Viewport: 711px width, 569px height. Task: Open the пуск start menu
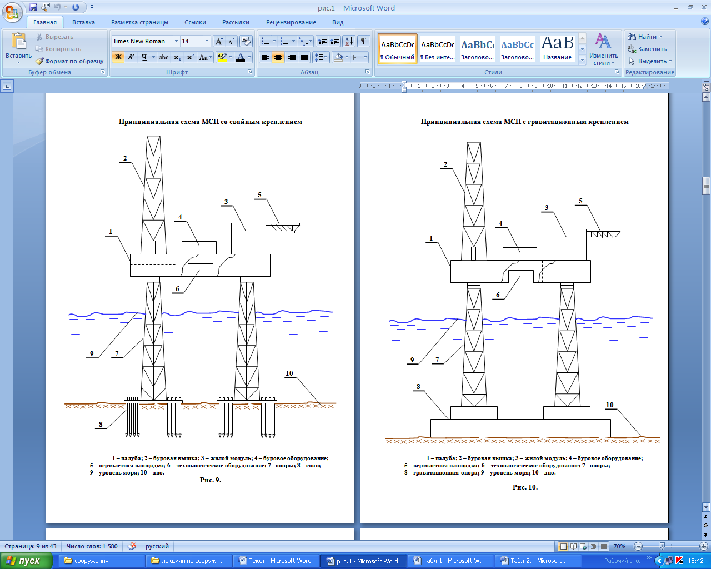pos(25,561)
